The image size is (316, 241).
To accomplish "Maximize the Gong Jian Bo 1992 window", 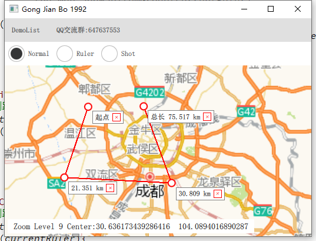I will 271,9.
